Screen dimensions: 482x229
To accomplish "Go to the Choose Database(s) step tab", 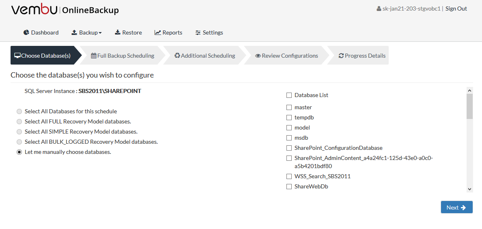I will click(x=43, y=55).
